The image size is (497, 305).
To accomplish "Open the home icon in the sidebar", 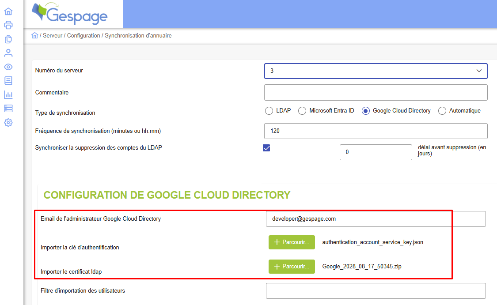I will (x=8, y=11).
